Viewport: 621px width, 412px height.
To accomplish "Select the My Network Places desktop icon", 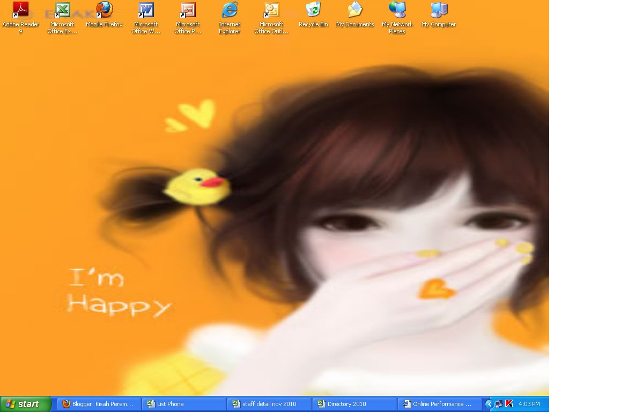I will coord(397,18).
